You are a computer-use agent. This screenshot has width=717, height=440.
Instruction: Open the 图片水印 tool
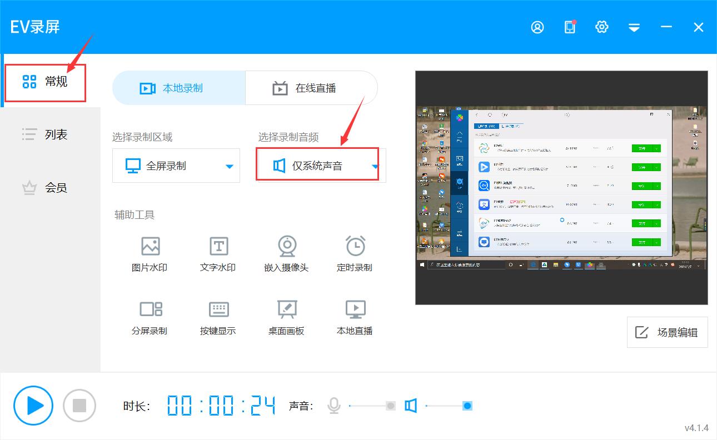point(150,254)
